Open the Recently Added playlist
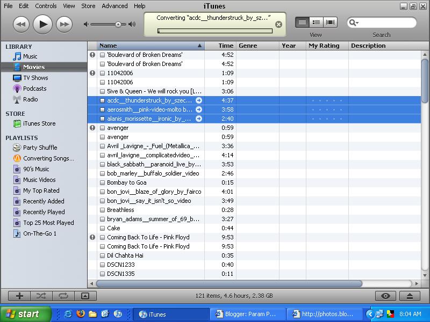 (x=44, y=201)
